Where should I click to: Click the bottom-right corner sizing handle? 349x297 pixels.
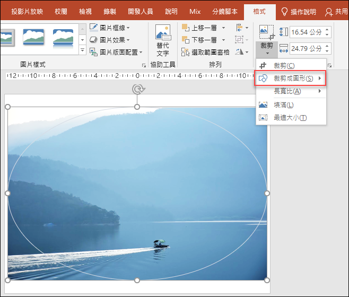267,280
